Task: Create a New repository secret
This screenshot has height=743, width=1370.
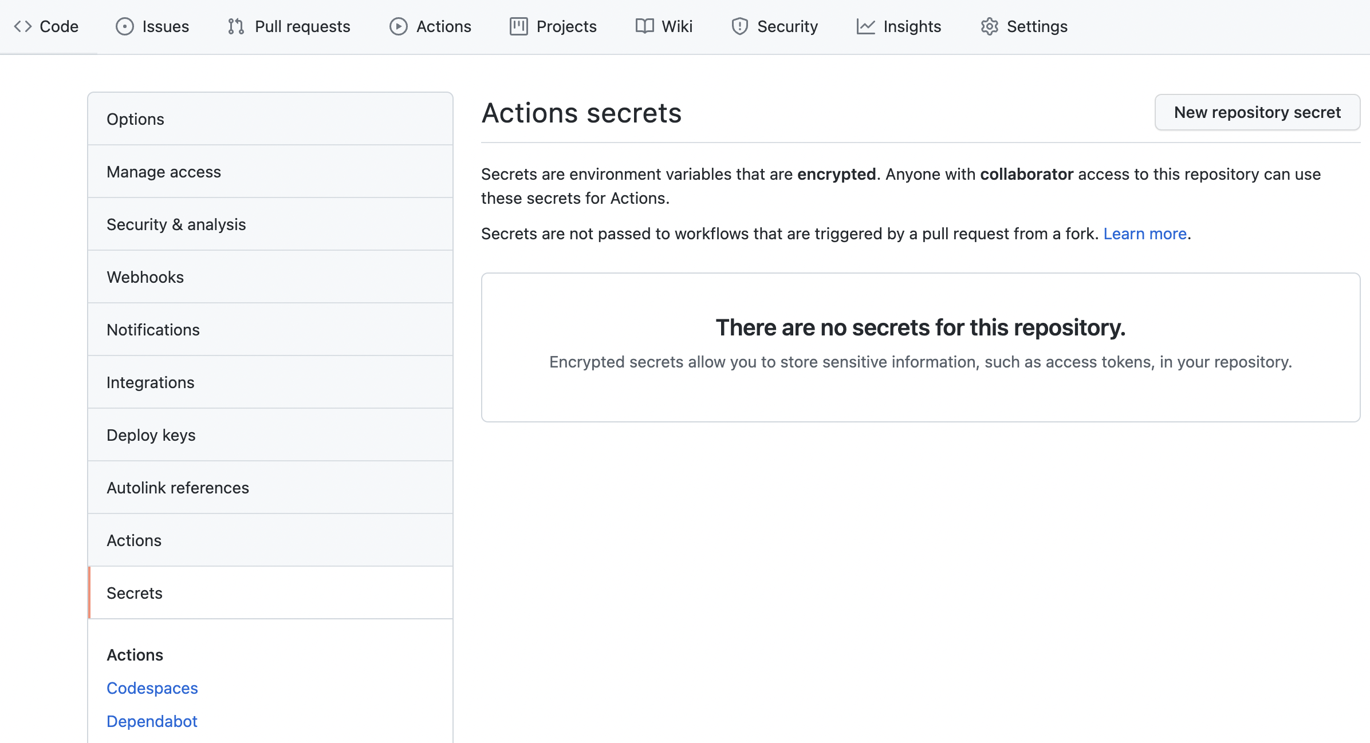Action: pyautogui.click(x=1257, y=112)
